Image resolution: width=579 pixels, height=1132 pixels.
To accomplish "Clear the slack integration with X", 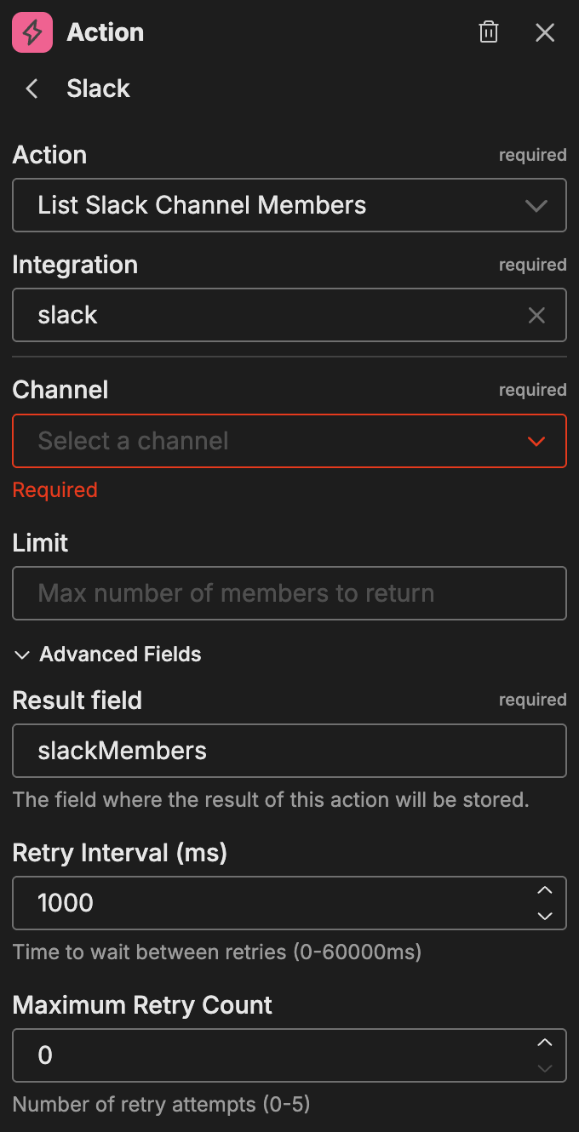I will pos(536,316).
